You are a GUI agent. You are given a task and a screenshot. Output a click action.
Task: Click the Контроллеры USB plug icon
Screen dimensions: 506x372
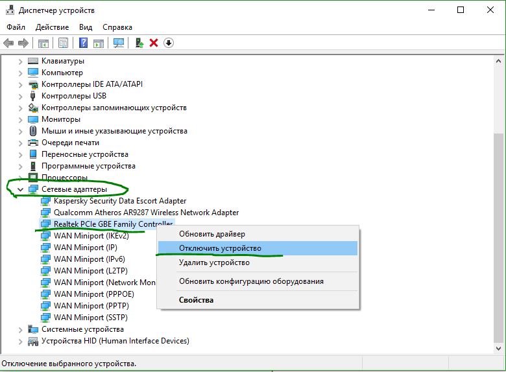pos(32,96)
